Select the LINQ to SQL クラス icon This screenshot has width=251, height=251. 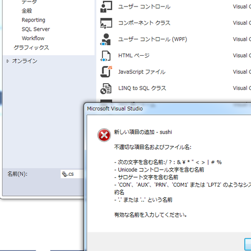coord(106,88)
